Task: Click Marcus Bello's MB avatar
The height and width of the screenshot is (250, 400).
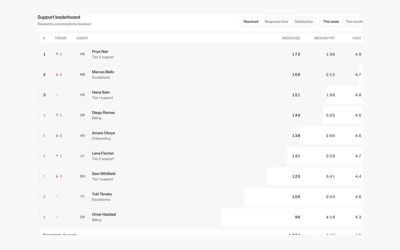Action: pyautogui.click(x=82, y=74)
